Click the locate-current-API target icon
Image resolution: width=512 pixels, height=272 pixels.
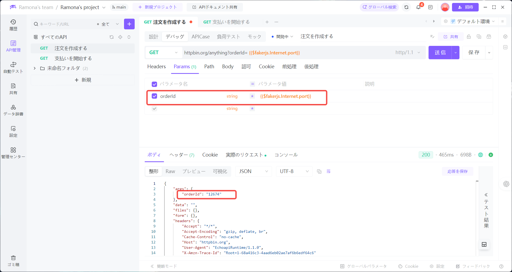tap(120, 37)
